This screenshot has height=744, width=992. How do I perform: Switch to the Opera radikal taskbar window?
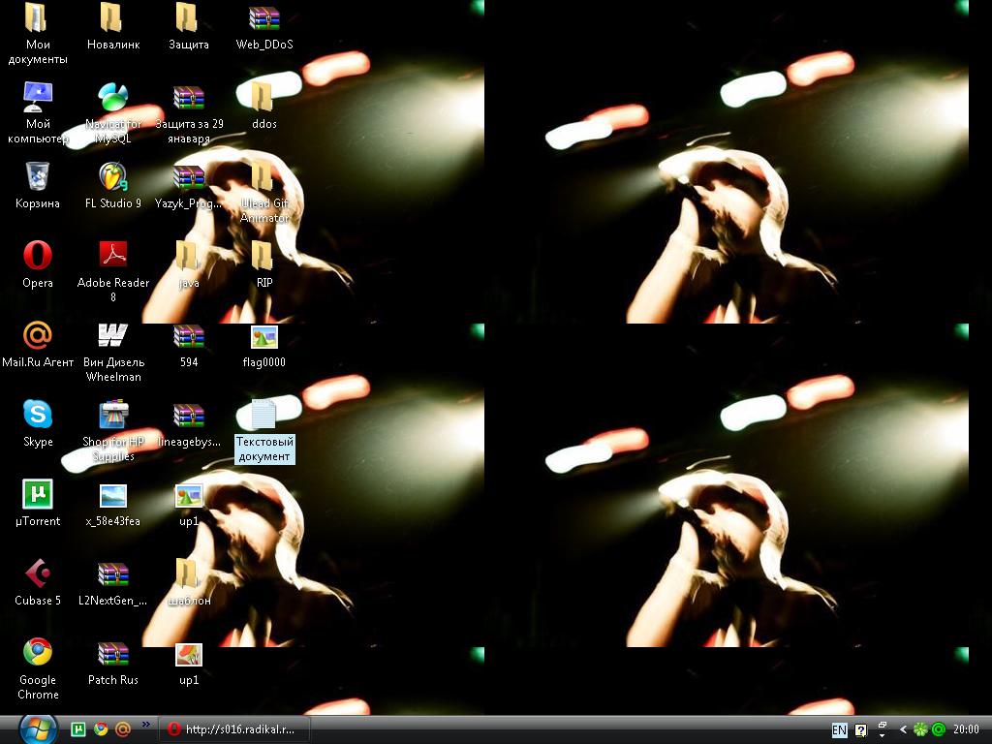pyautogui.click(x=233, y=729)
